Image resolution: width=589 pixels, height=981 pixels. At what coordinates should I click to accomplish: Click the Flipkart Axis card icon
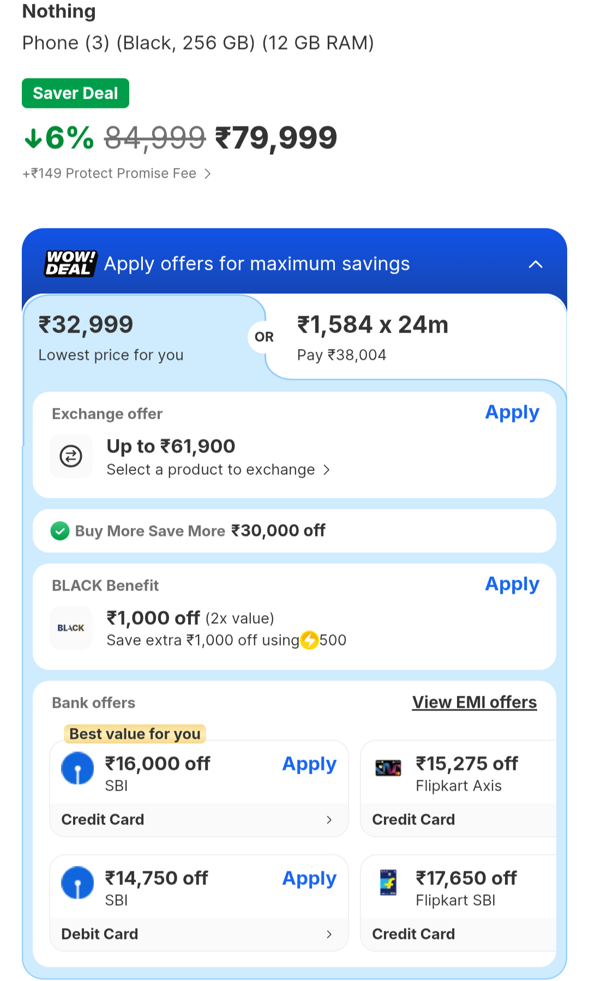click(388, 768)
